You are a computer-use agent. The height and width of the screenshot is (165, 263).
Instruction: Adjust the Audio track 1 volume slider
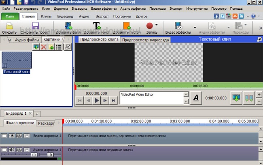[34, 154]
